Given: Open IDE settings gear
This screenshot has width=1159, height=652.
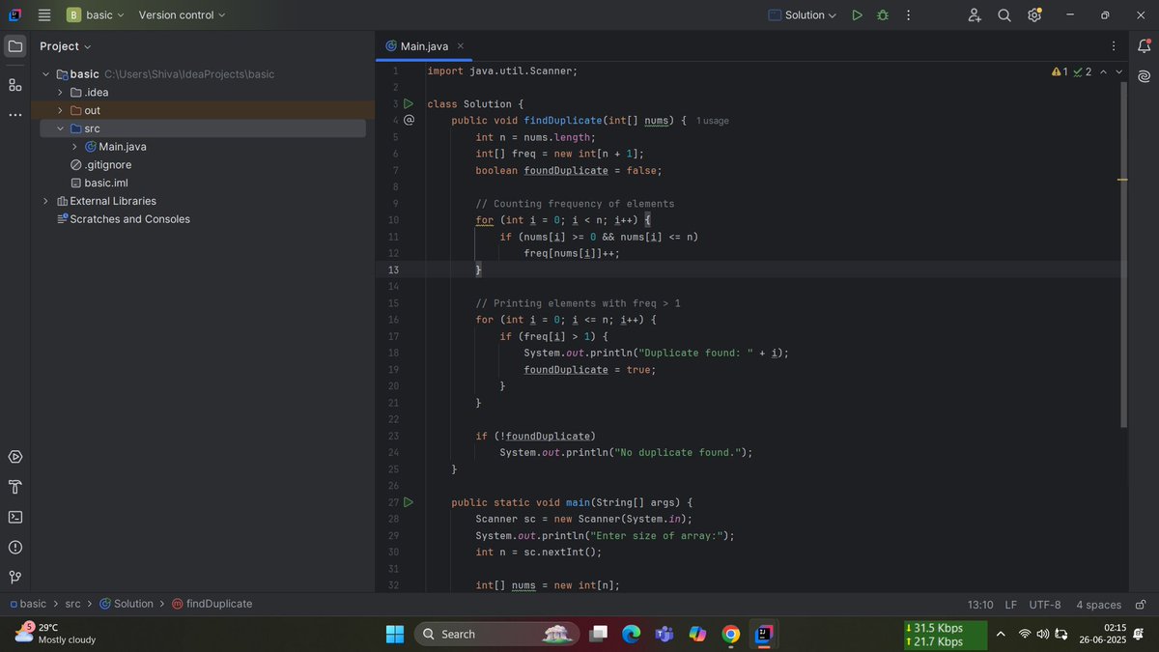Looking at the screenshot, I should coord(1034,15).
